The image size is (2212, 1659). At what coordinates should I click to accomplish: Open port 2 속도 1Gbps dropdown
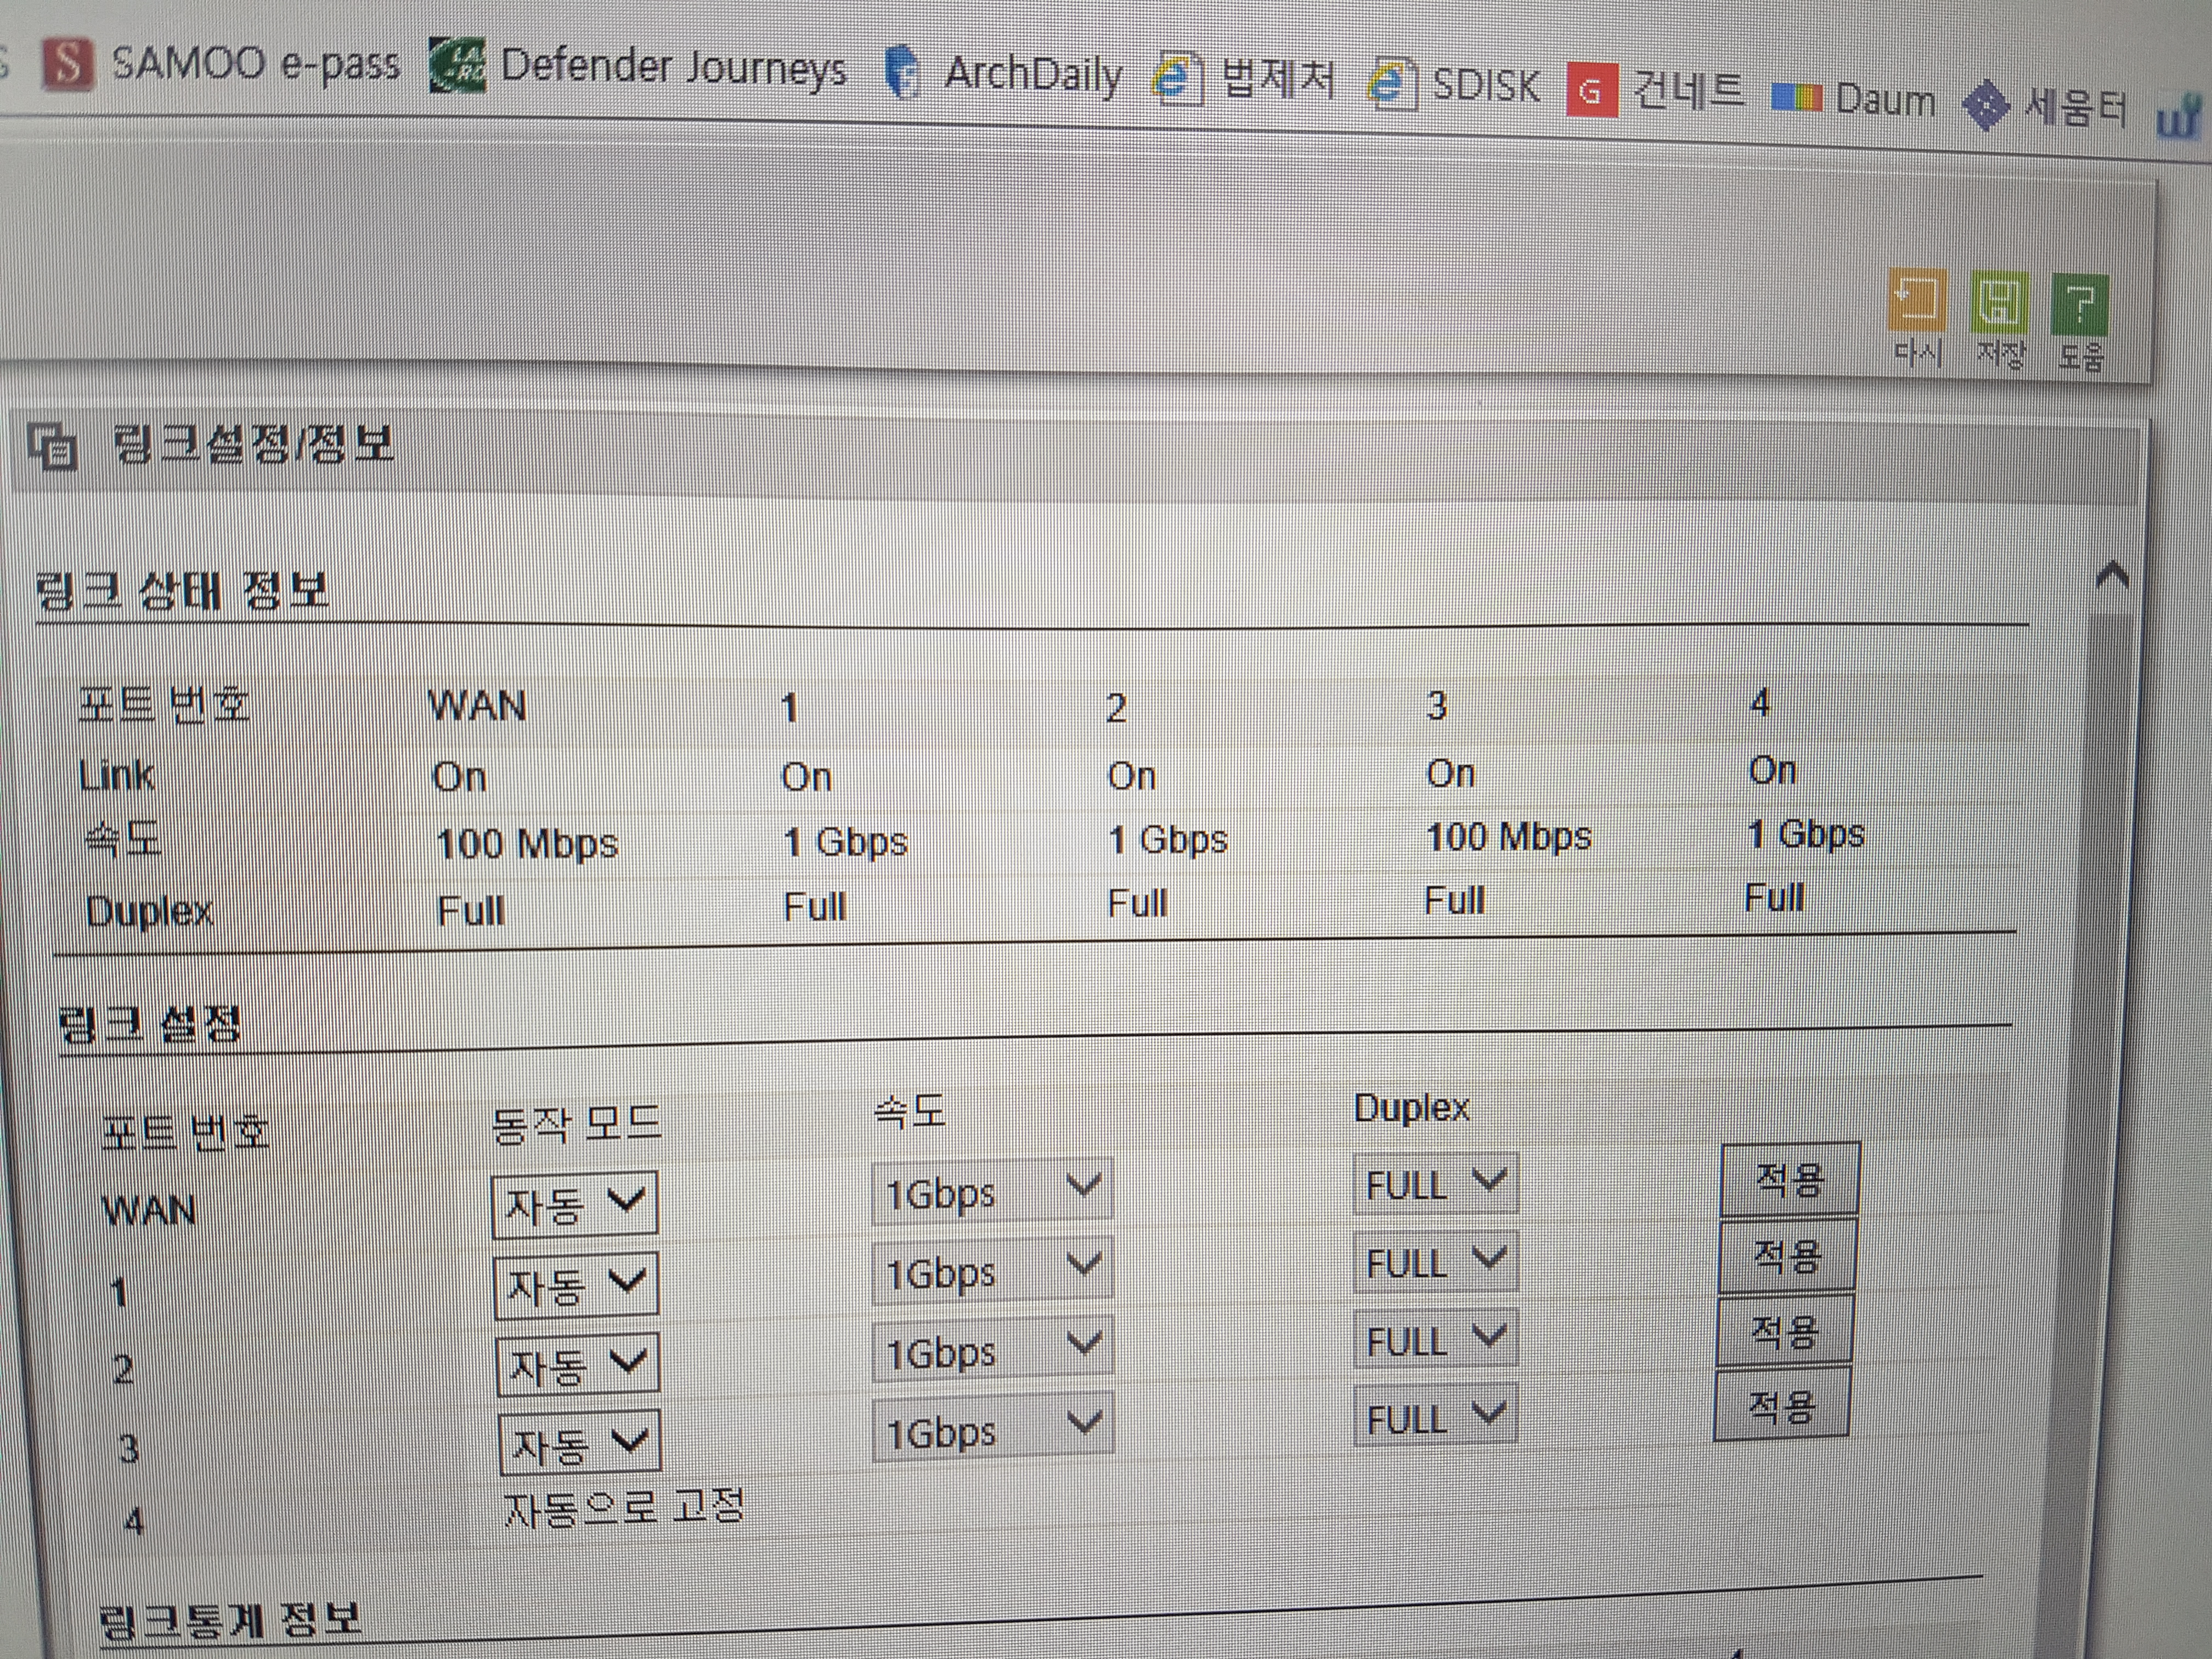click(x=993, y=1350)
